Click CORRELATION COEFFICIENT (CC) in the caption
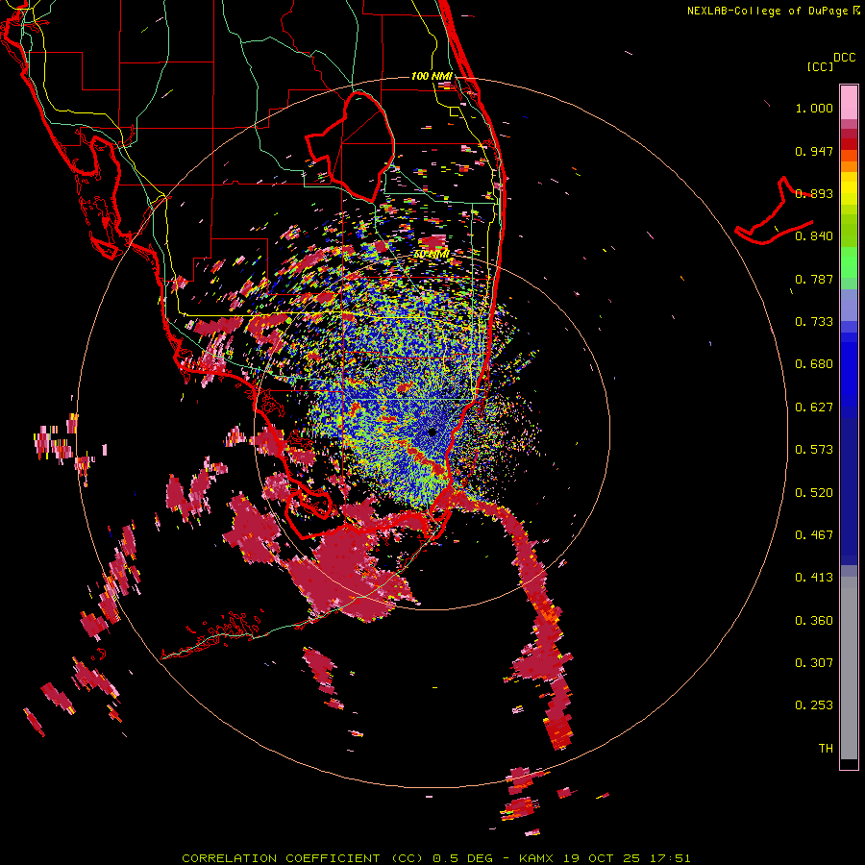 (x=303, y=858)
